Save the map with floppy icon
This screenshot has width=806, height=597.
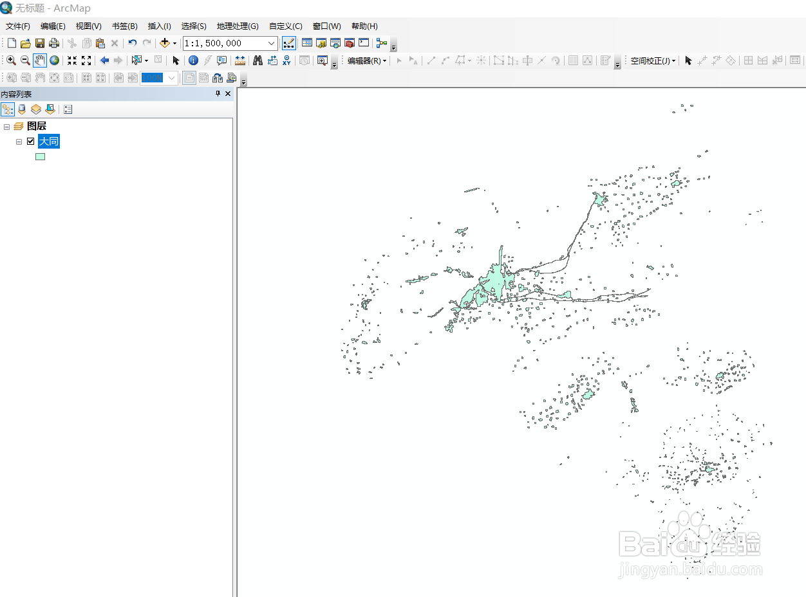click(x=40, y=43)
